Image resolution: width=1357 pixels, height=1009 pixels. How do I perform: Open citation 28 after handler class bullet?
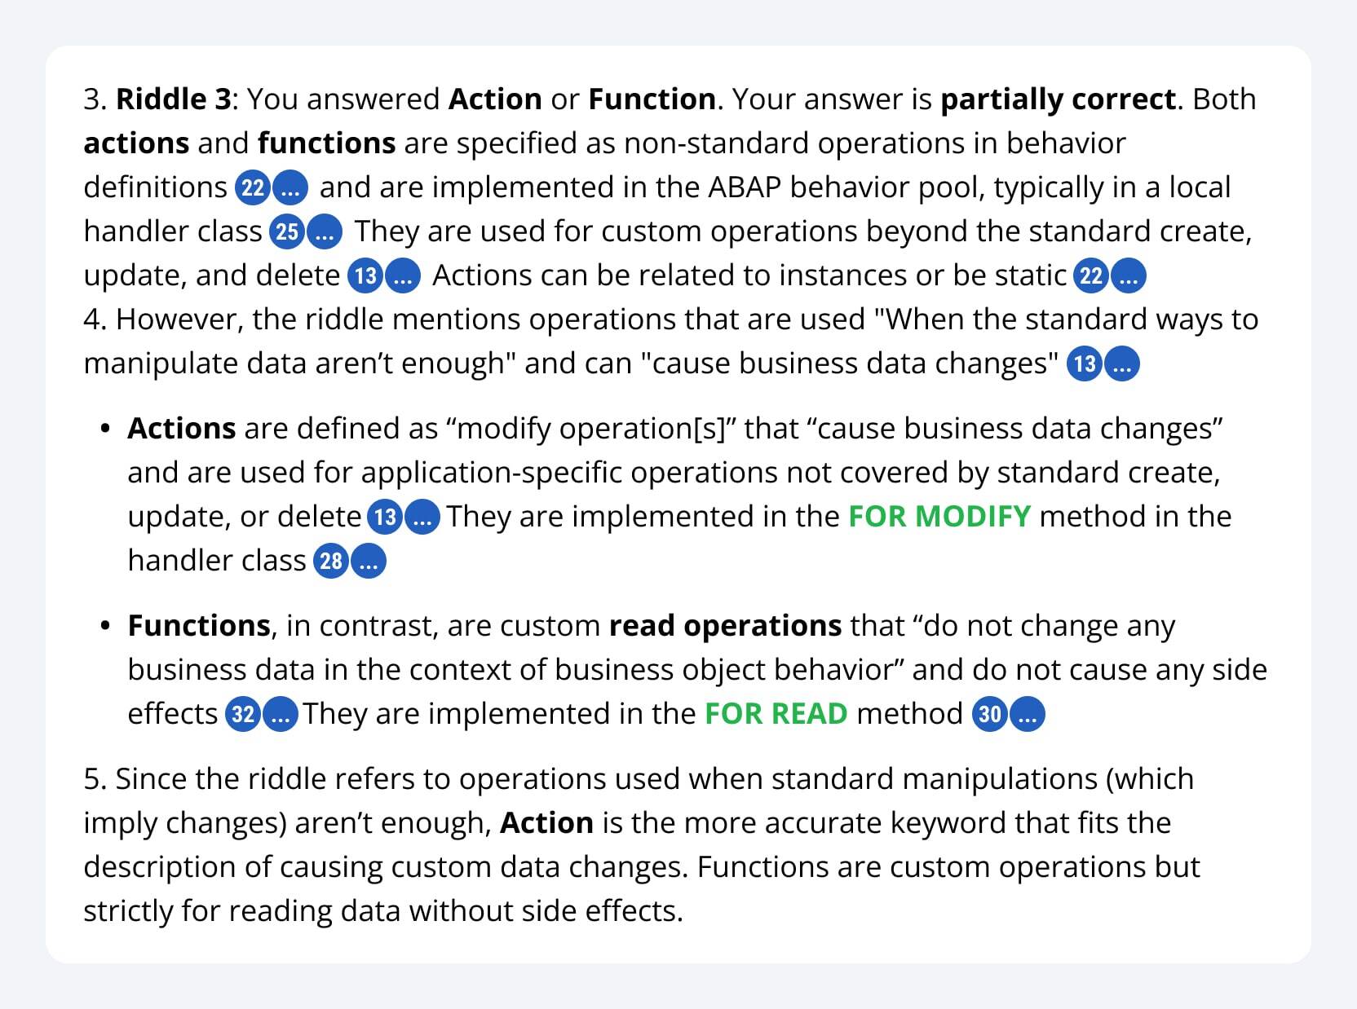click(x=331, y=562)
